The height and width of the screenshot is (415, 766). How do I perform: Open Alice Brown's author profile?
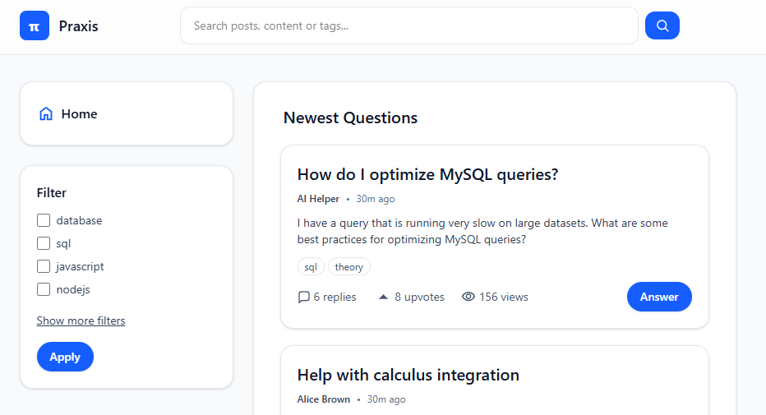[x=323, y=399]
